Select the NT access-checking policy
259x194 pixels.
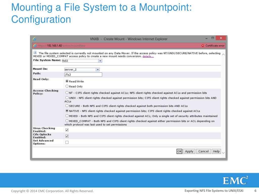[67, 92]
